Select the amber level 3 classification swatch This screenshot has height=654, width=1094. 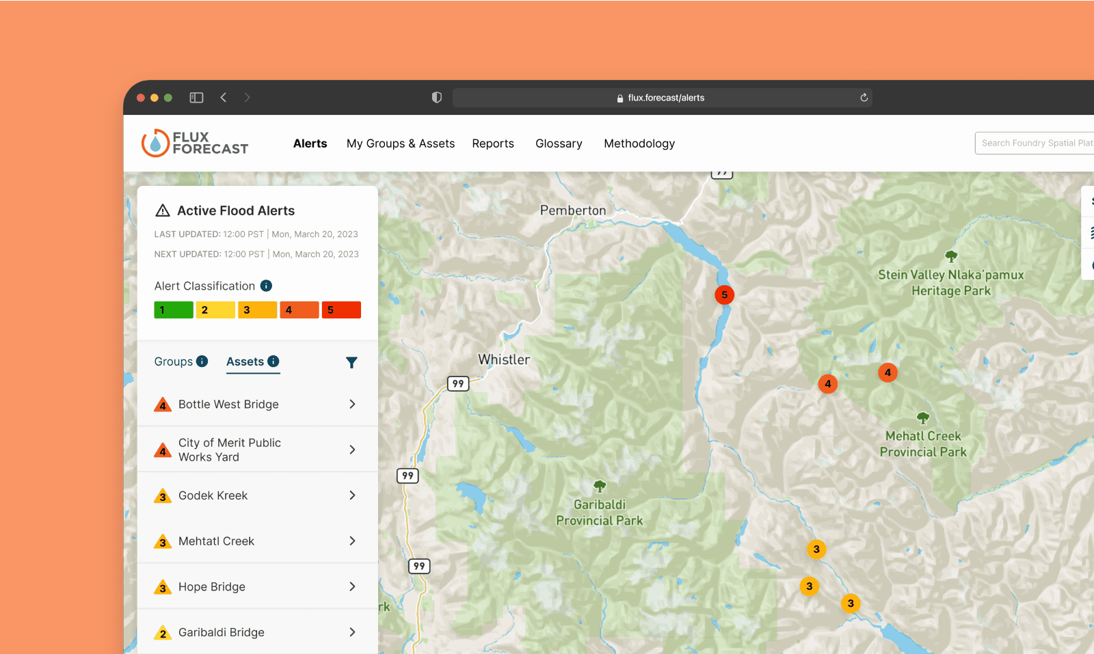(x=257, y=310)
